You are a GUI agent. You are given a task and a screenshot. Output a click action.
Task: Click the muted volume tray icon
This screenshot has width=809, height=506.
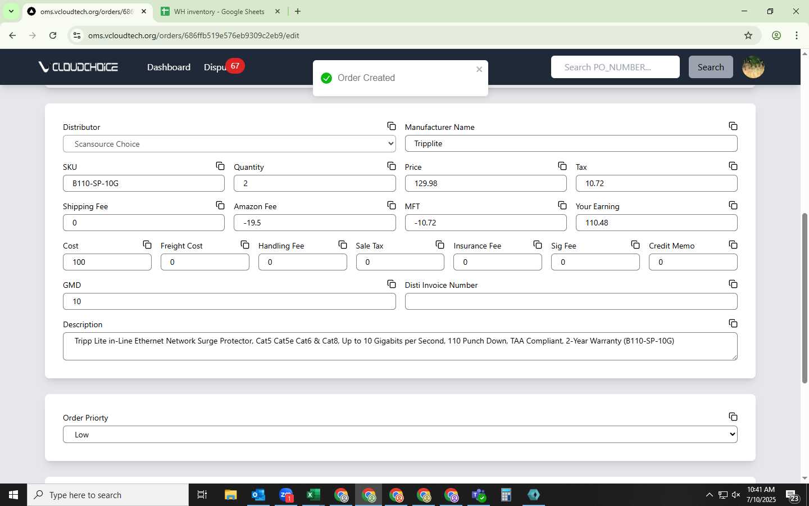pyautogui.click(x=736, y=495)
